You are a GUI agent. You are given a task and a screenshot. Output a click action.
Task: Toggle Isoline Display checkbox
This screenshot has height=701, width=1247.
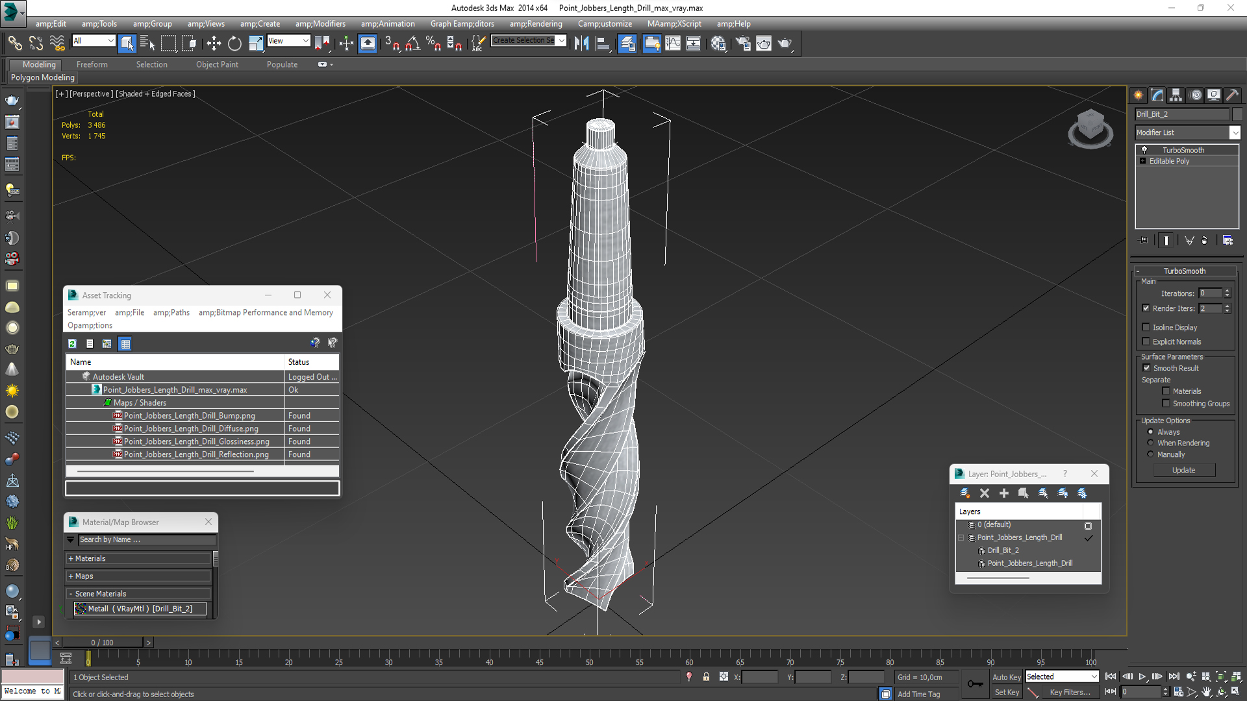click(1147, 327)
